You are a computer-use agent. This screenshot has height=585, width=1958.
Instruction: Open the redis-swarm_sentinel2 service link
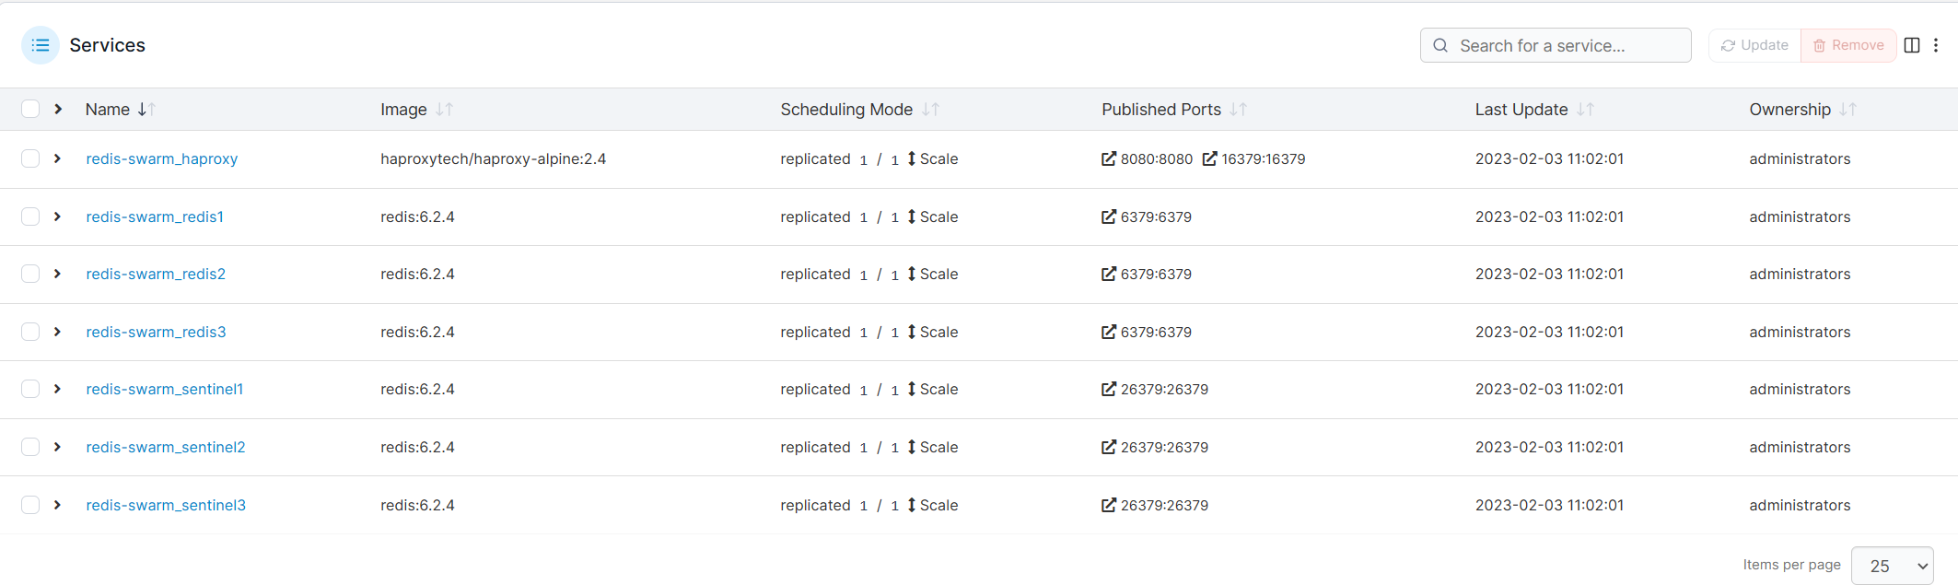pyautogui.click(x=166, y=447)
